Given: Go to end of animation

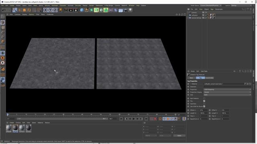Looking at the screenshot, I should (x=146, y=119).
